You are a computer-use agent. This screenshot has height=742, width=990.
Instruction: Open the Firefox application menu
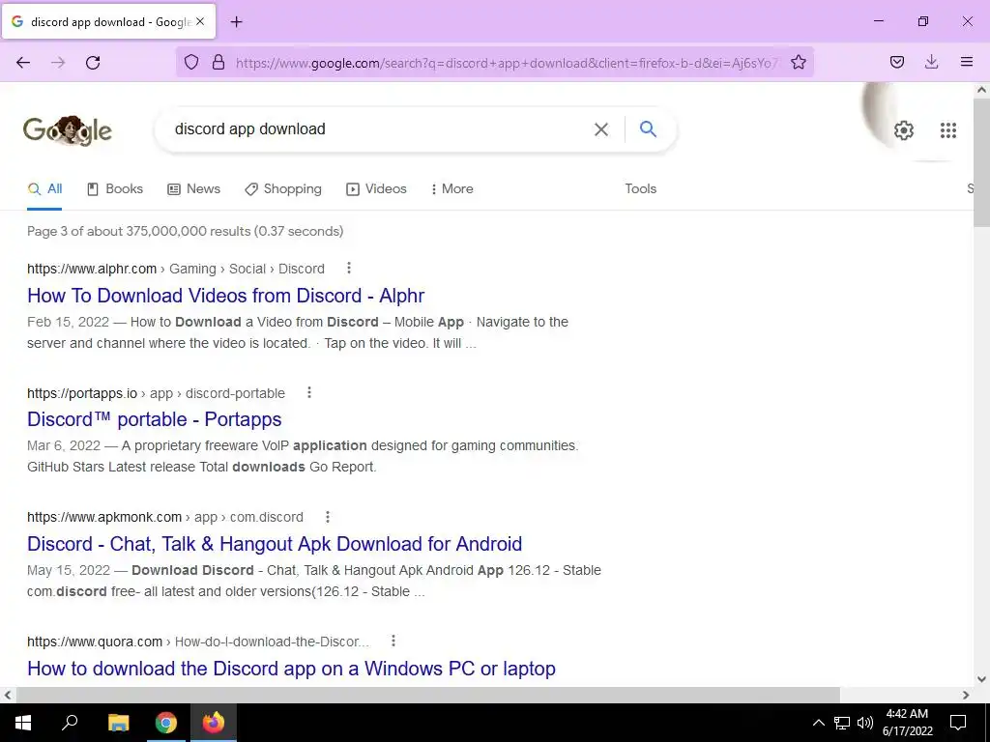(x=967, y=62)
